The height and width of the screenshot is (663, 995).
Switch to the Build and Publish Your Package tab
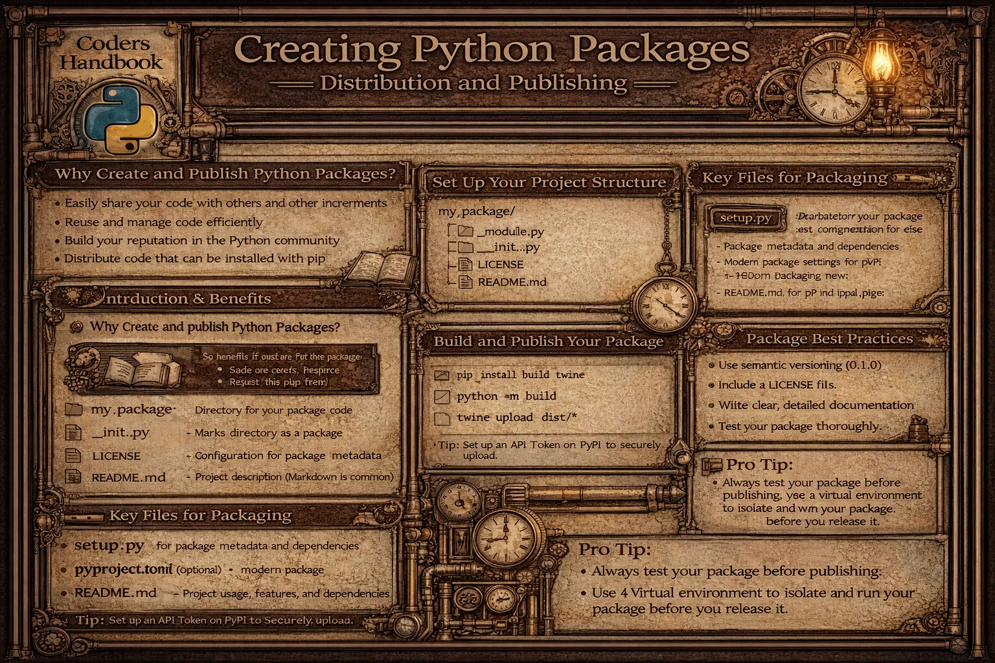pyautogui.click(x=547, y=341)
